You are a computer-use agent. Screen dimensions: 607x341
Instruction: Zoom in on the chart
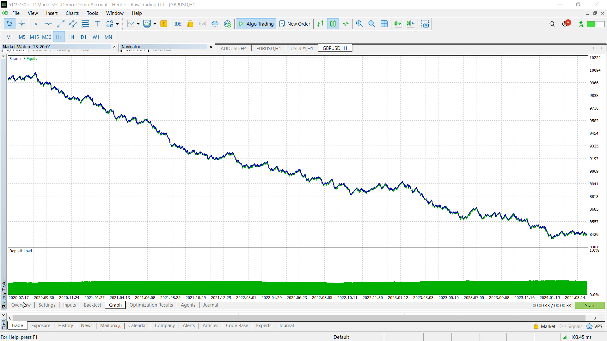[359, 24]
